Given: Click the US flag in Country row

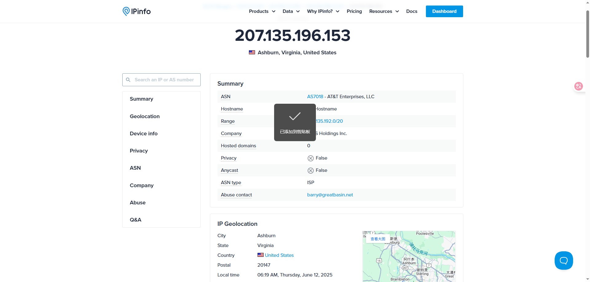Looking at the screenshot, I should click(x=260, y=255).
